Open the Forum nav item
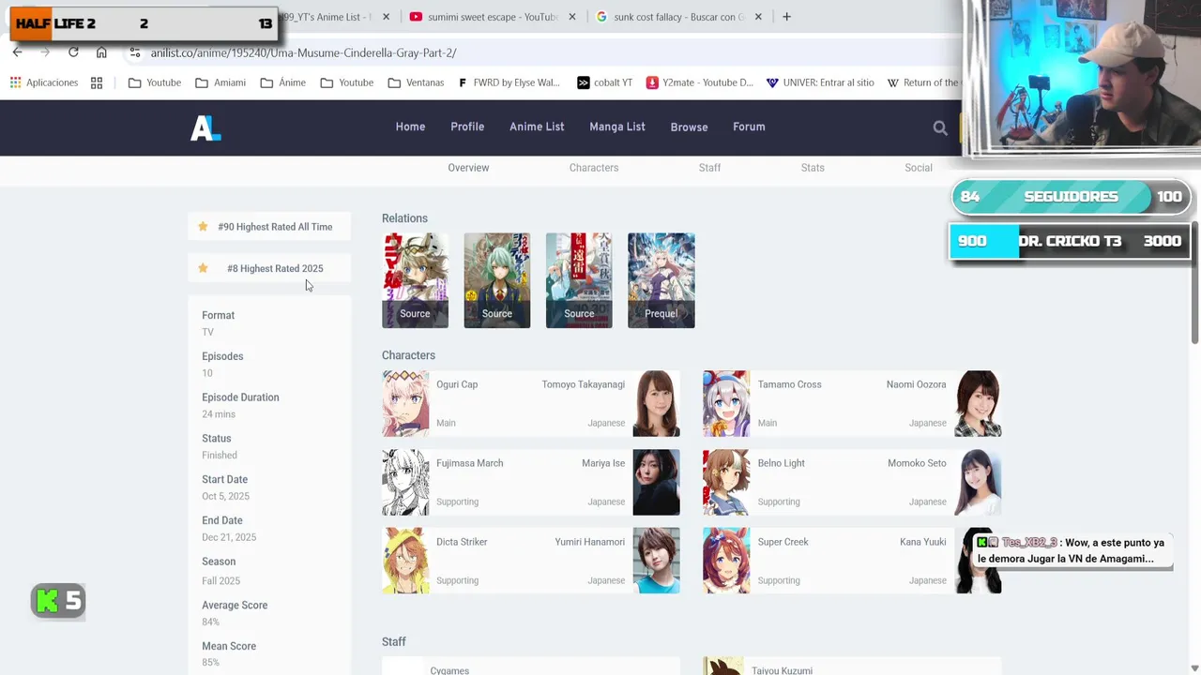The image size is (1201, 675). 749,127
